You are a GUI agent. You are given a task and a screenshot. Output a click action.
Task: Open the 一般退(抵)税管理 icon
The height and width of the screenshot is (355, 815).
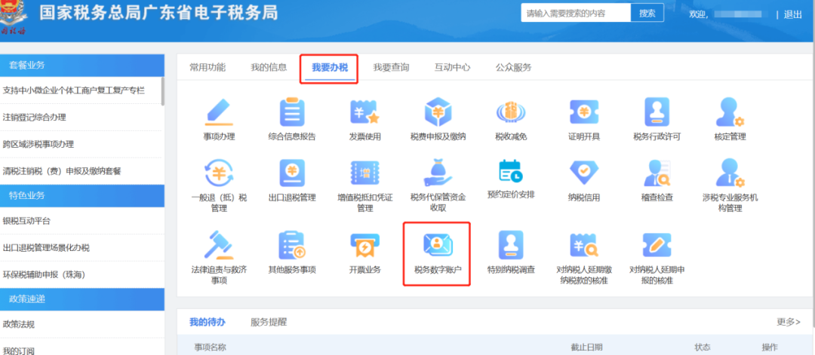tap(219, 174)
